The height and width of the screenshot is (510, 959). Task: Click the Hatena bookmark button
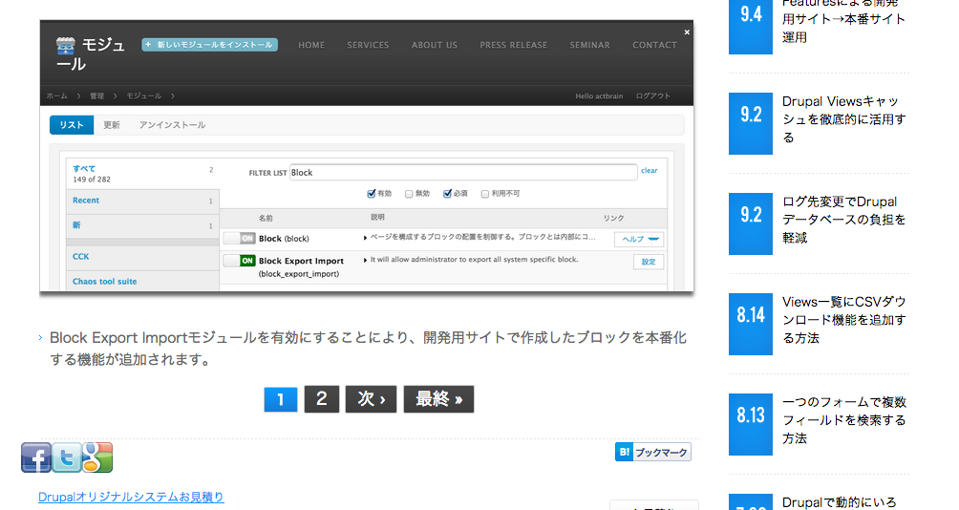652,453
